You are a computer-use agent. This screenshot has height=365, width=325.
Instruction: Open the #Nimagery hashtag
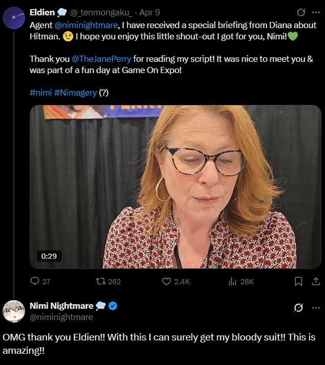click(75, 93)
